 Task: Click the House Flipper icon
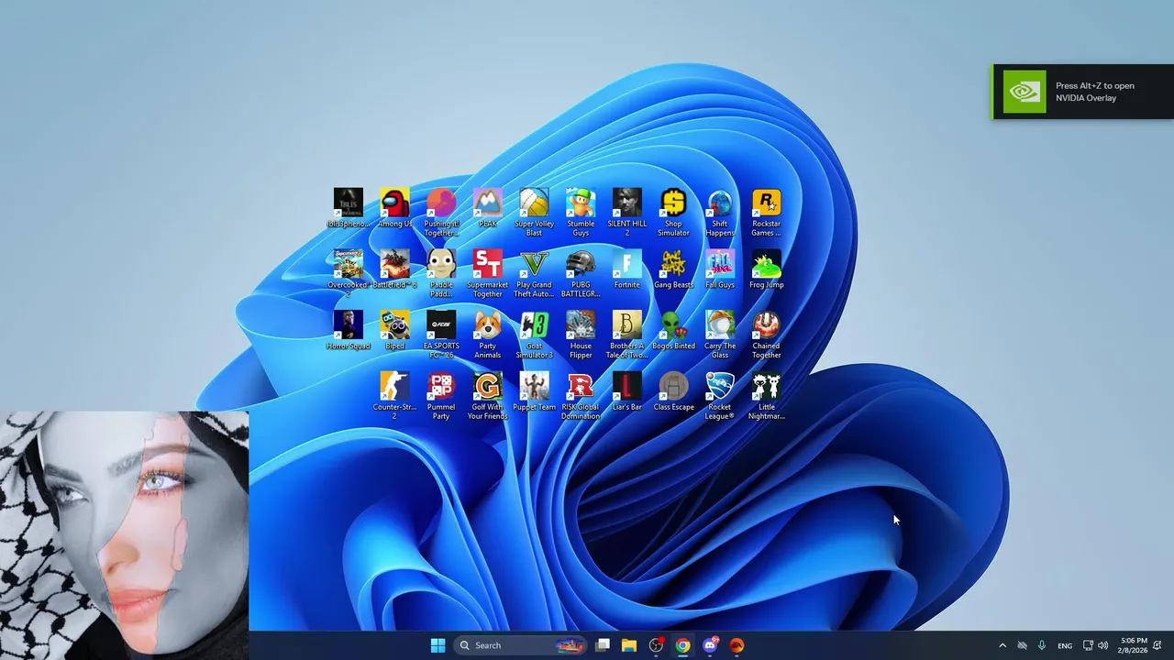click(x=581, y=335)
